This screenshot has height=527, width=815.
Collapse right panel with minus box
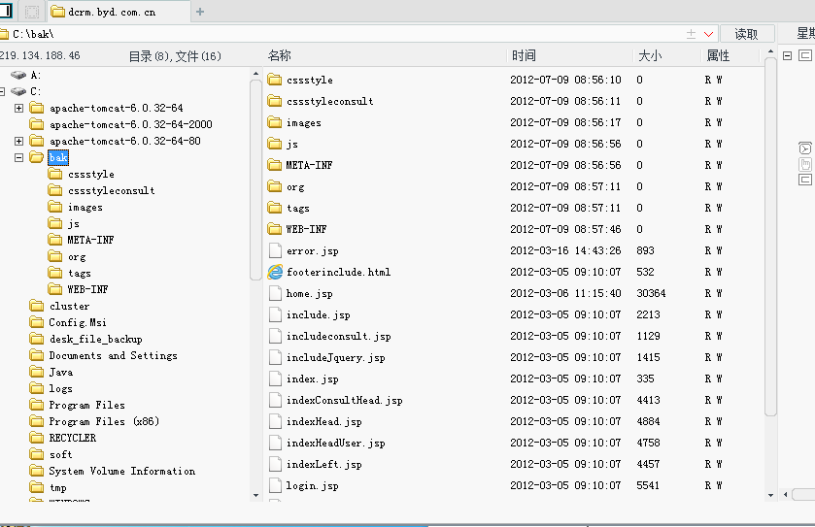point(788,55)
